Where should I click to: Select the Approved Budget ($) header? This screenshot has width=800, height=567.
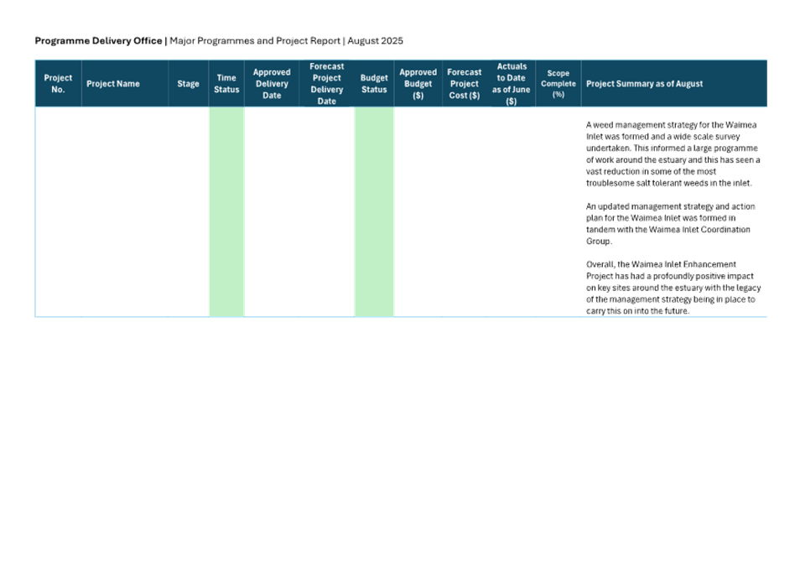[x=418, y=84]
